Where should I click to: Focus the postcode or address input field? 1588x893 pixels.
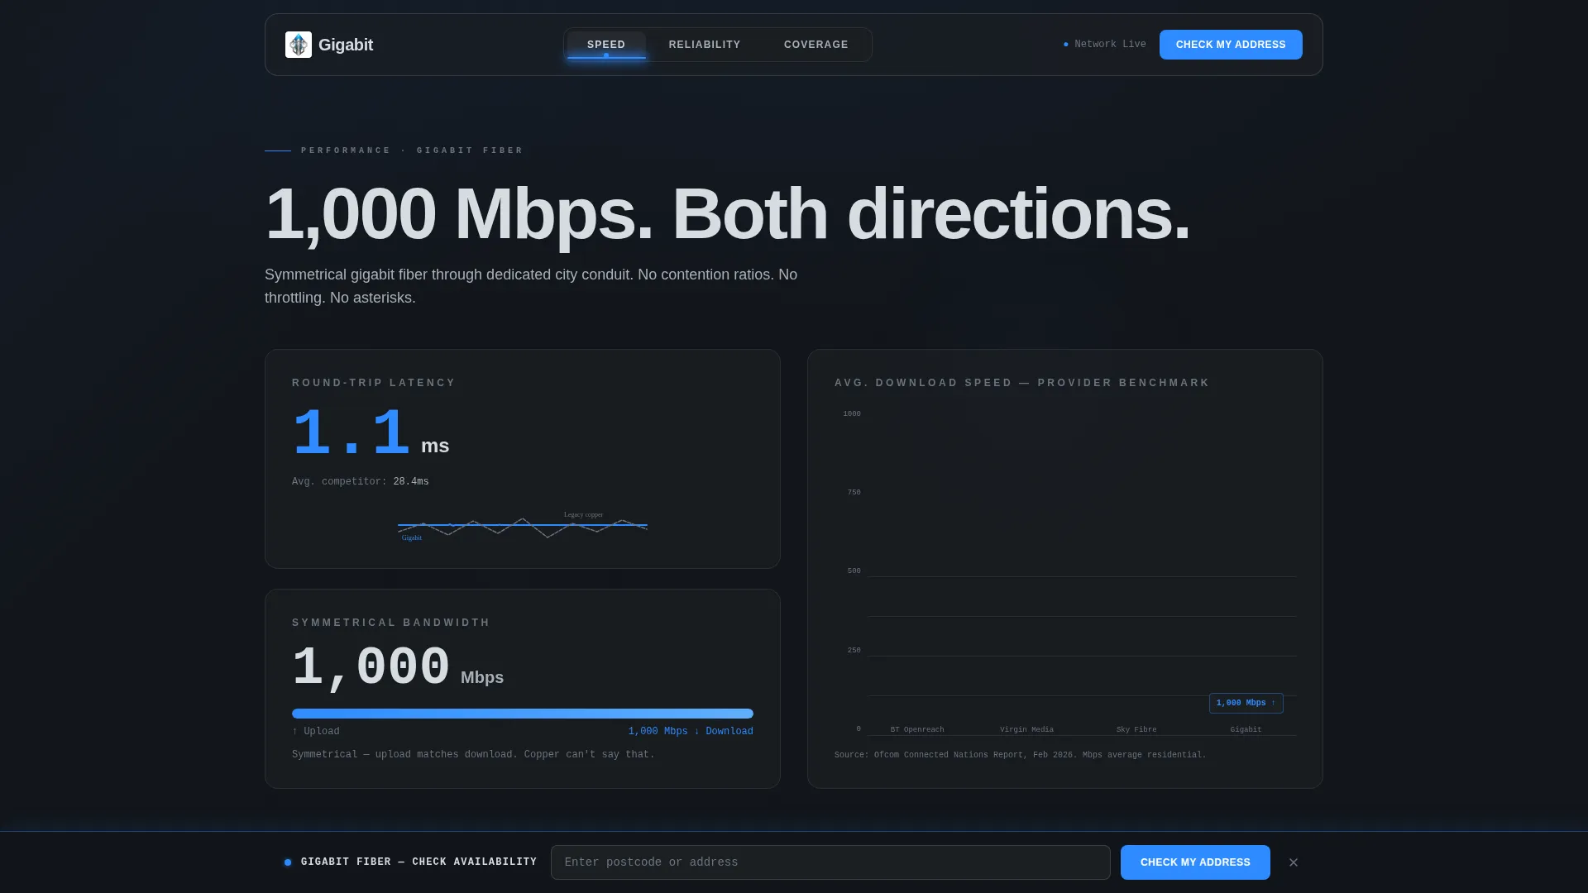830,862
